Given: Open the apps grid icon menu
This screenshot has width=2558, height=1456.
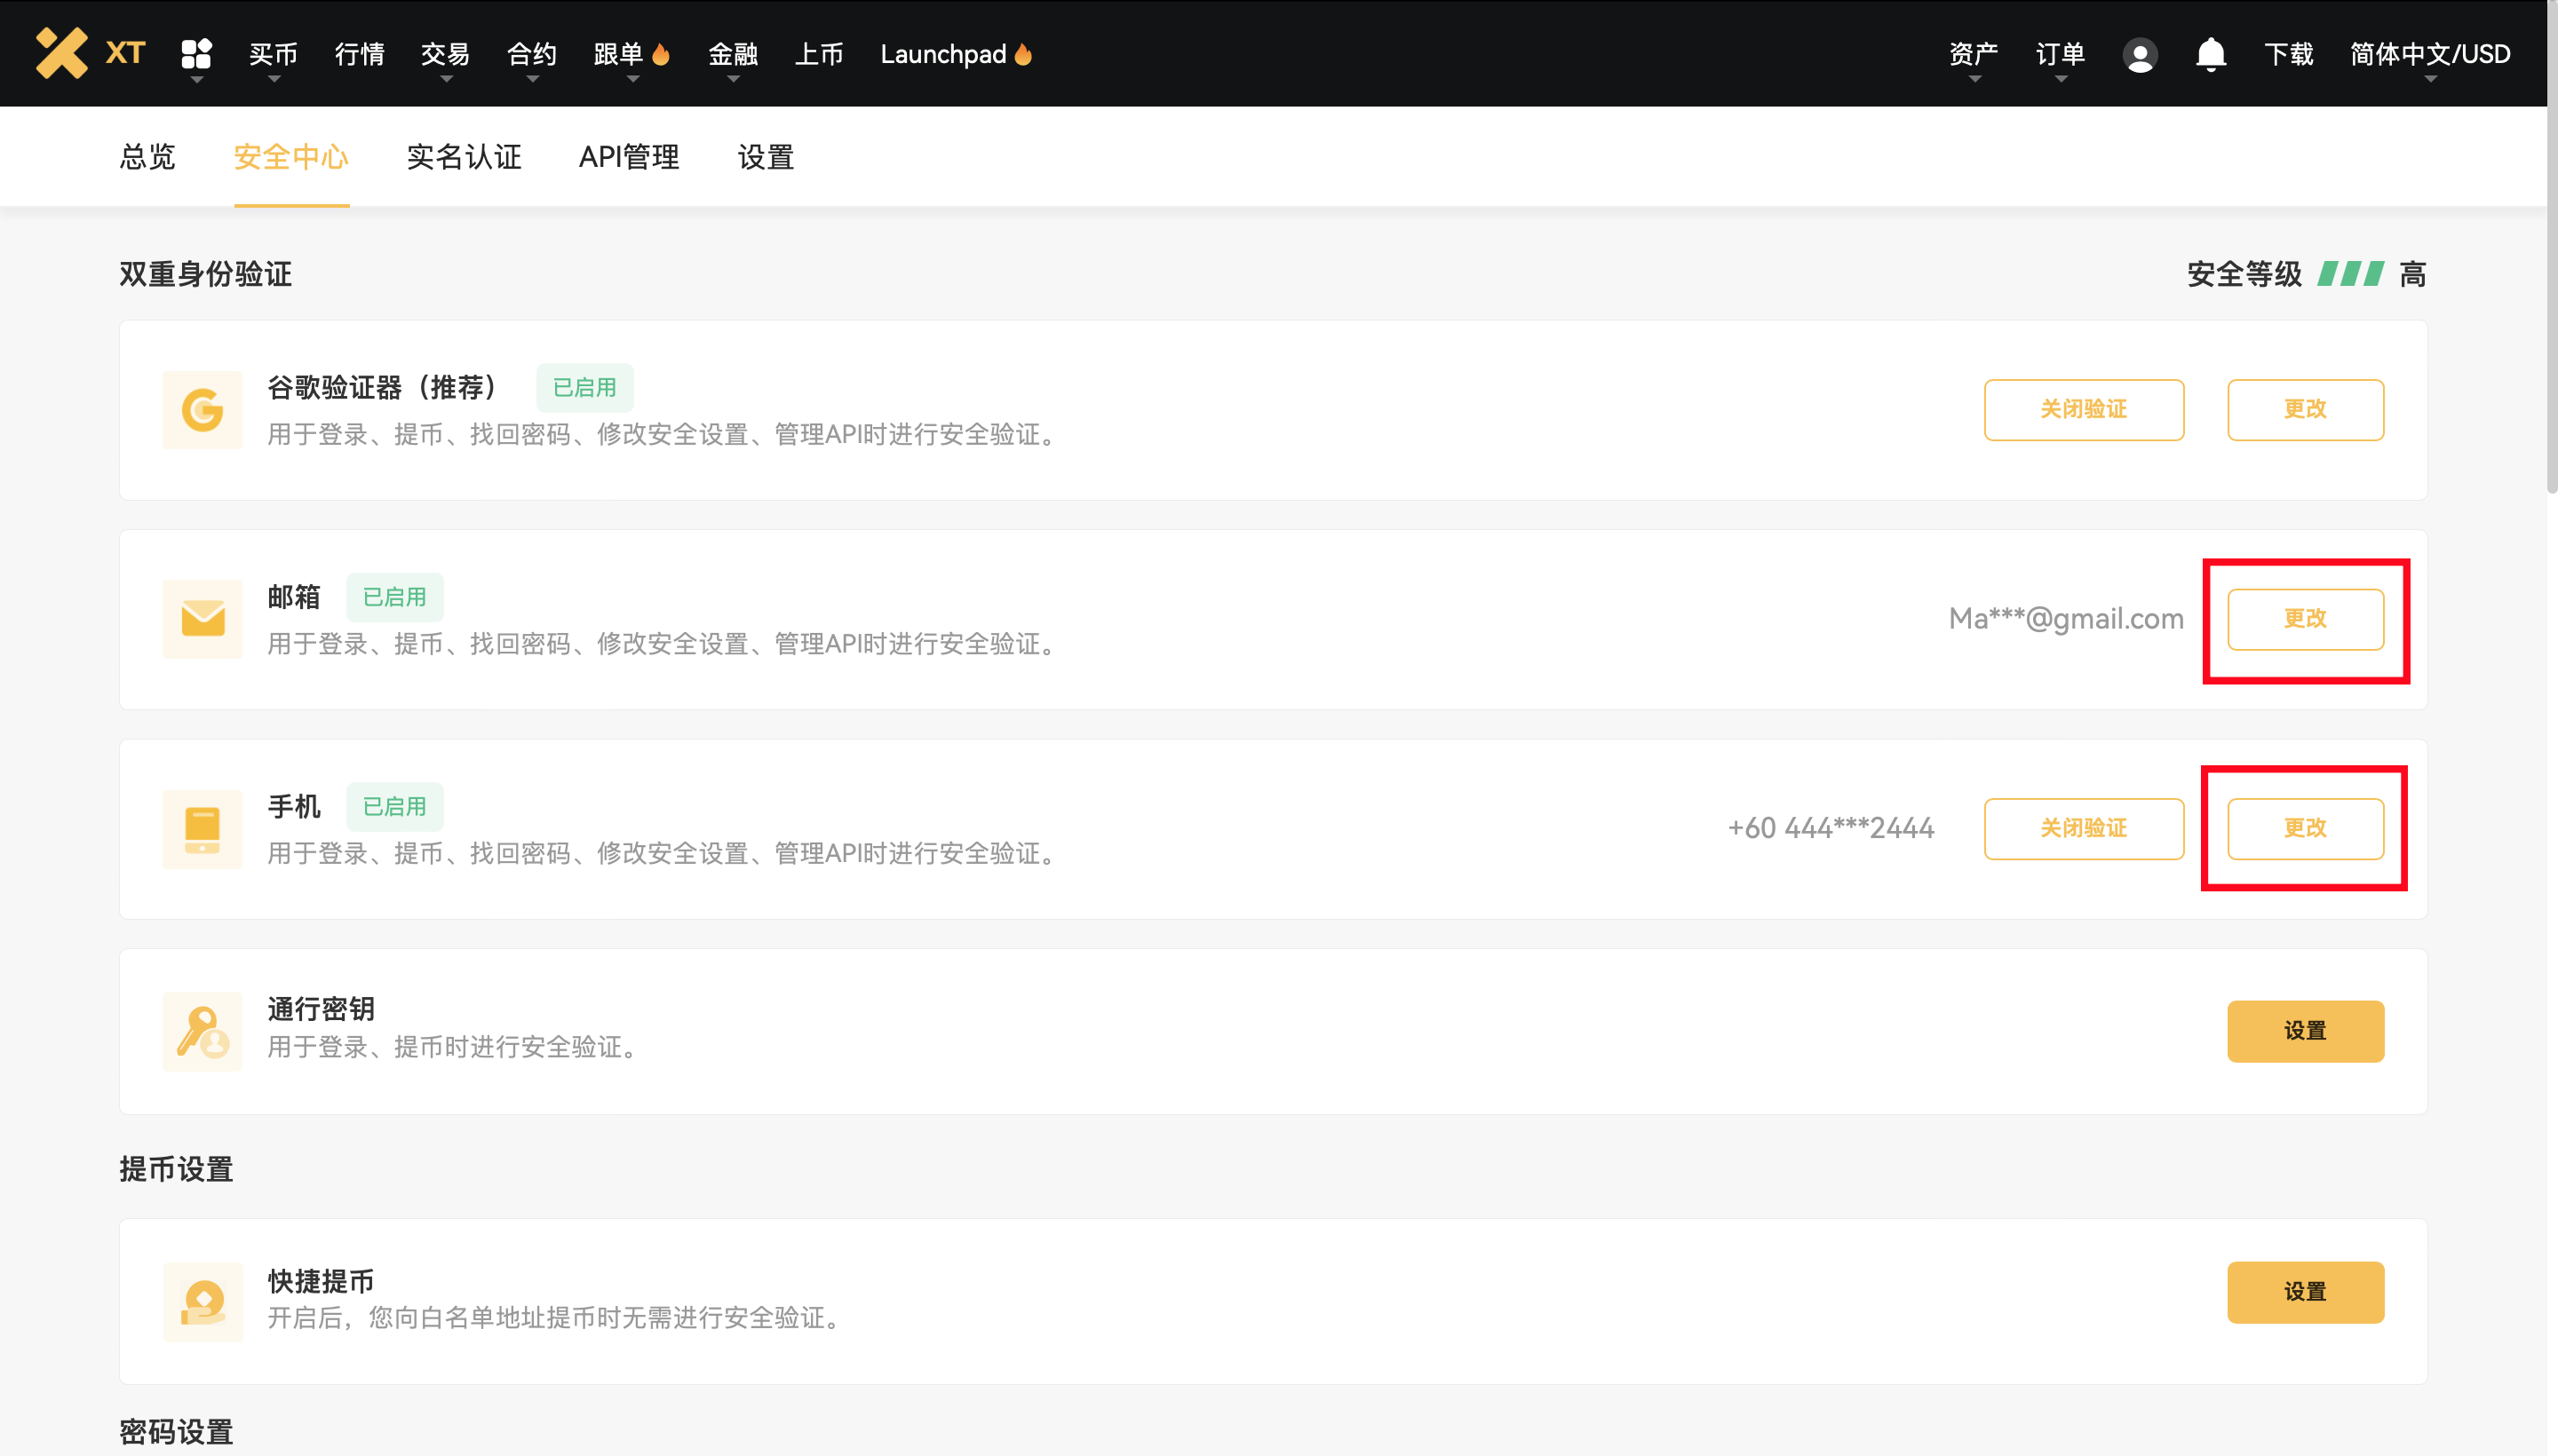Looking at the screenshot, I should click(196, 53).
